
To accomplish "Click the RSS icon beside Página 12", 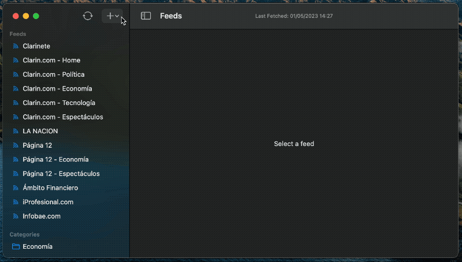I will coord(16,145).
